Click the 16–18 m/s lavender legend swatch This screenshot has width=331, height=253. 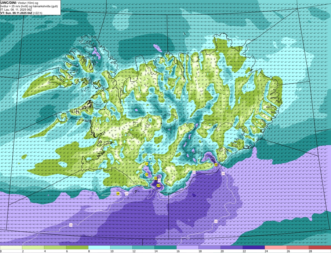tap(187, 247)
